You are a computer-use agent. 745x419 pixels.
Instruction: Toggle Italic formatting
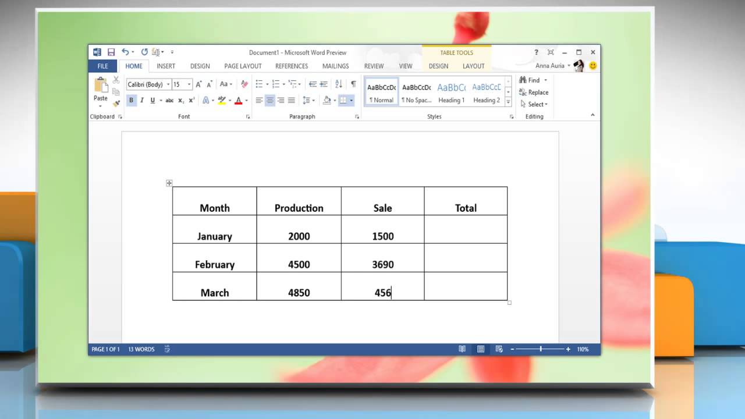pos(142,101)
